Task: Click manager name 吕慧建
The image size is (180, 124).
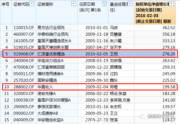Action: click(116, 34)
